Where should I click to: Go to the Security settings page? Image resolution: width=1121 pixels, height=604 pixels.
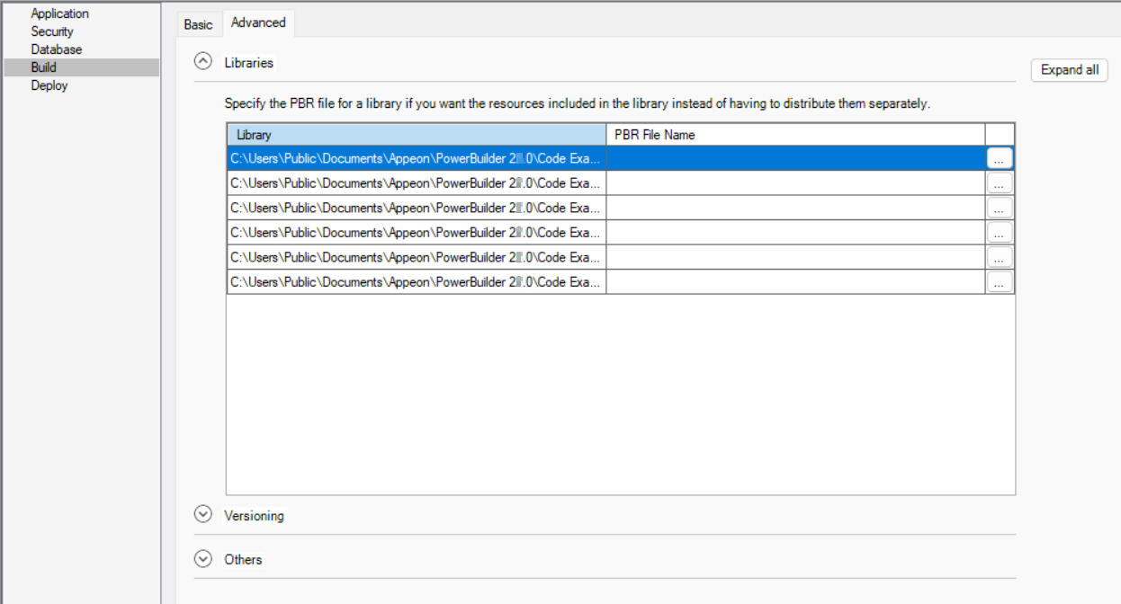pyautogui.click(x=52, y=31)
